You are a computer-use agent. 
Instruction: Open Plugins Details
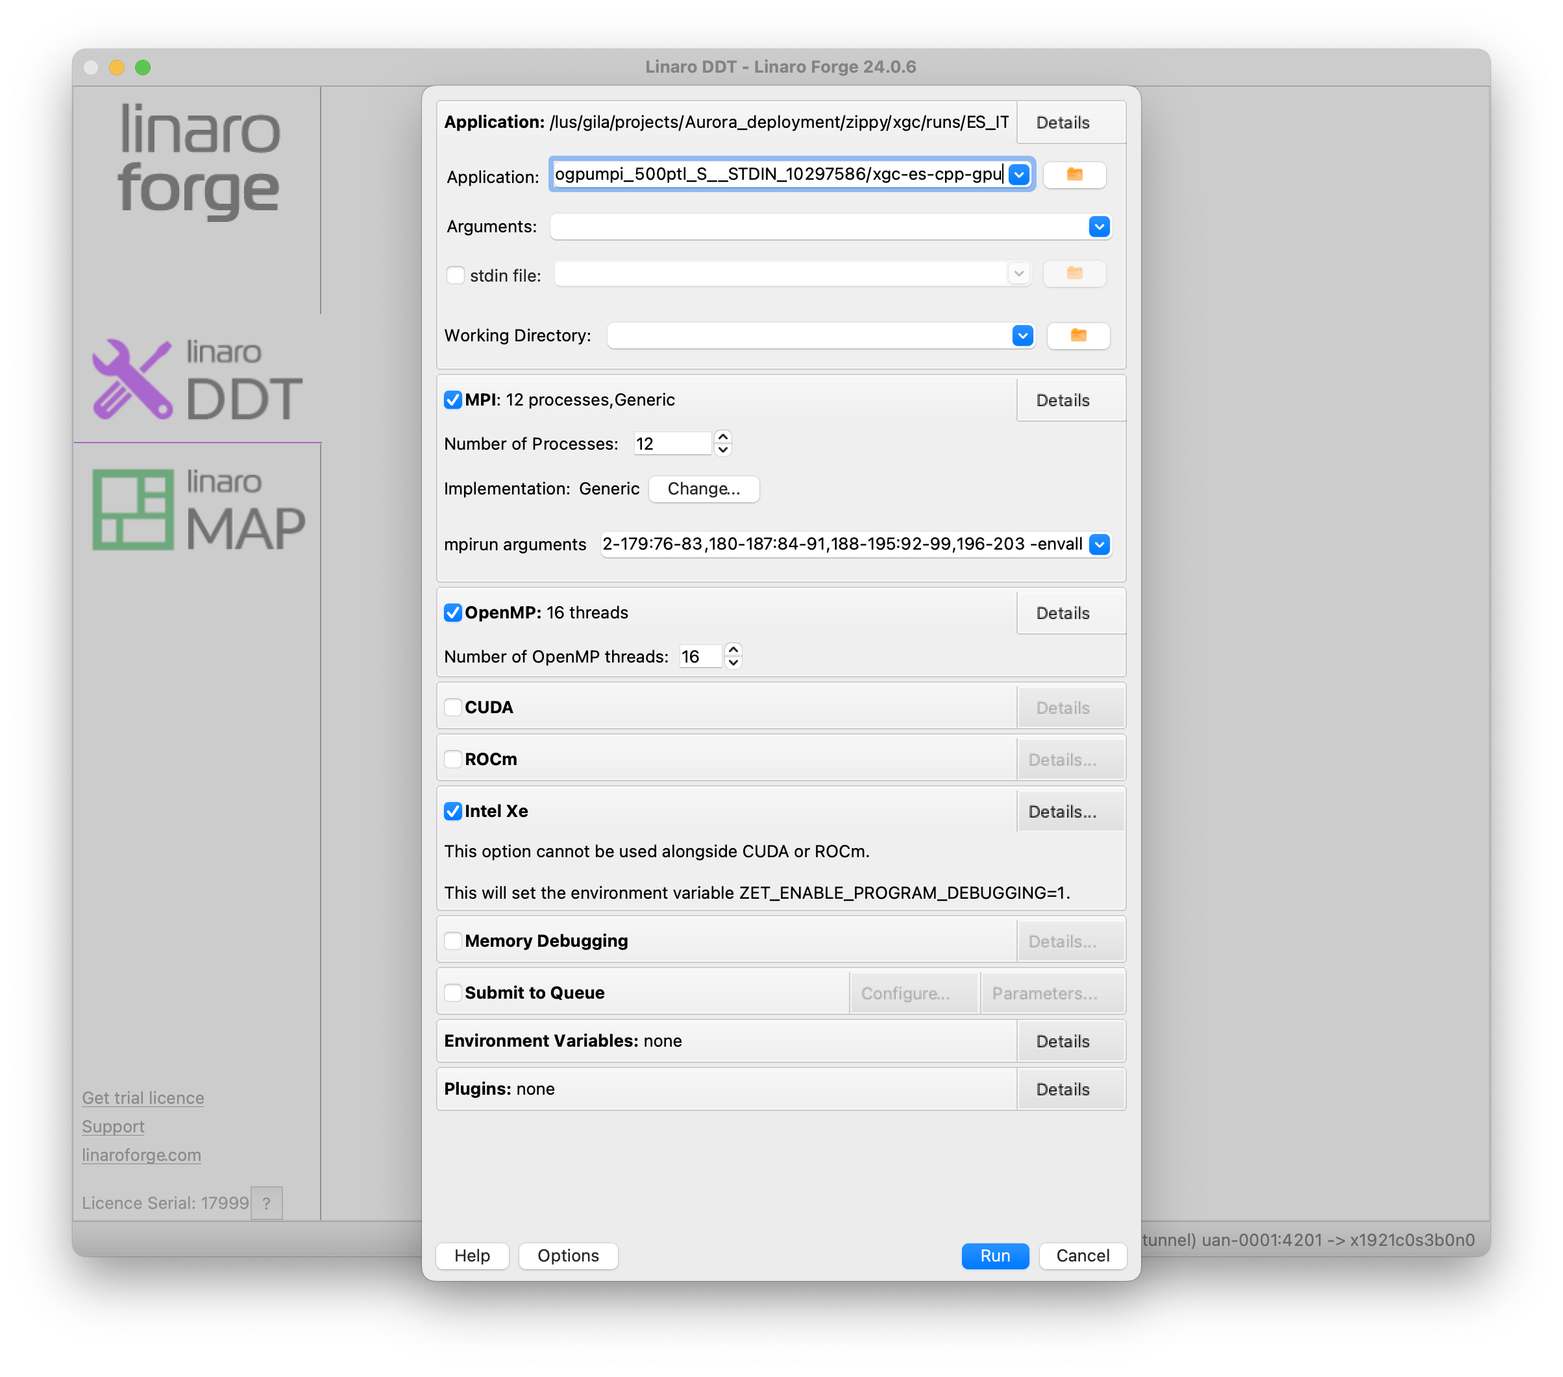[1070, 1090]
